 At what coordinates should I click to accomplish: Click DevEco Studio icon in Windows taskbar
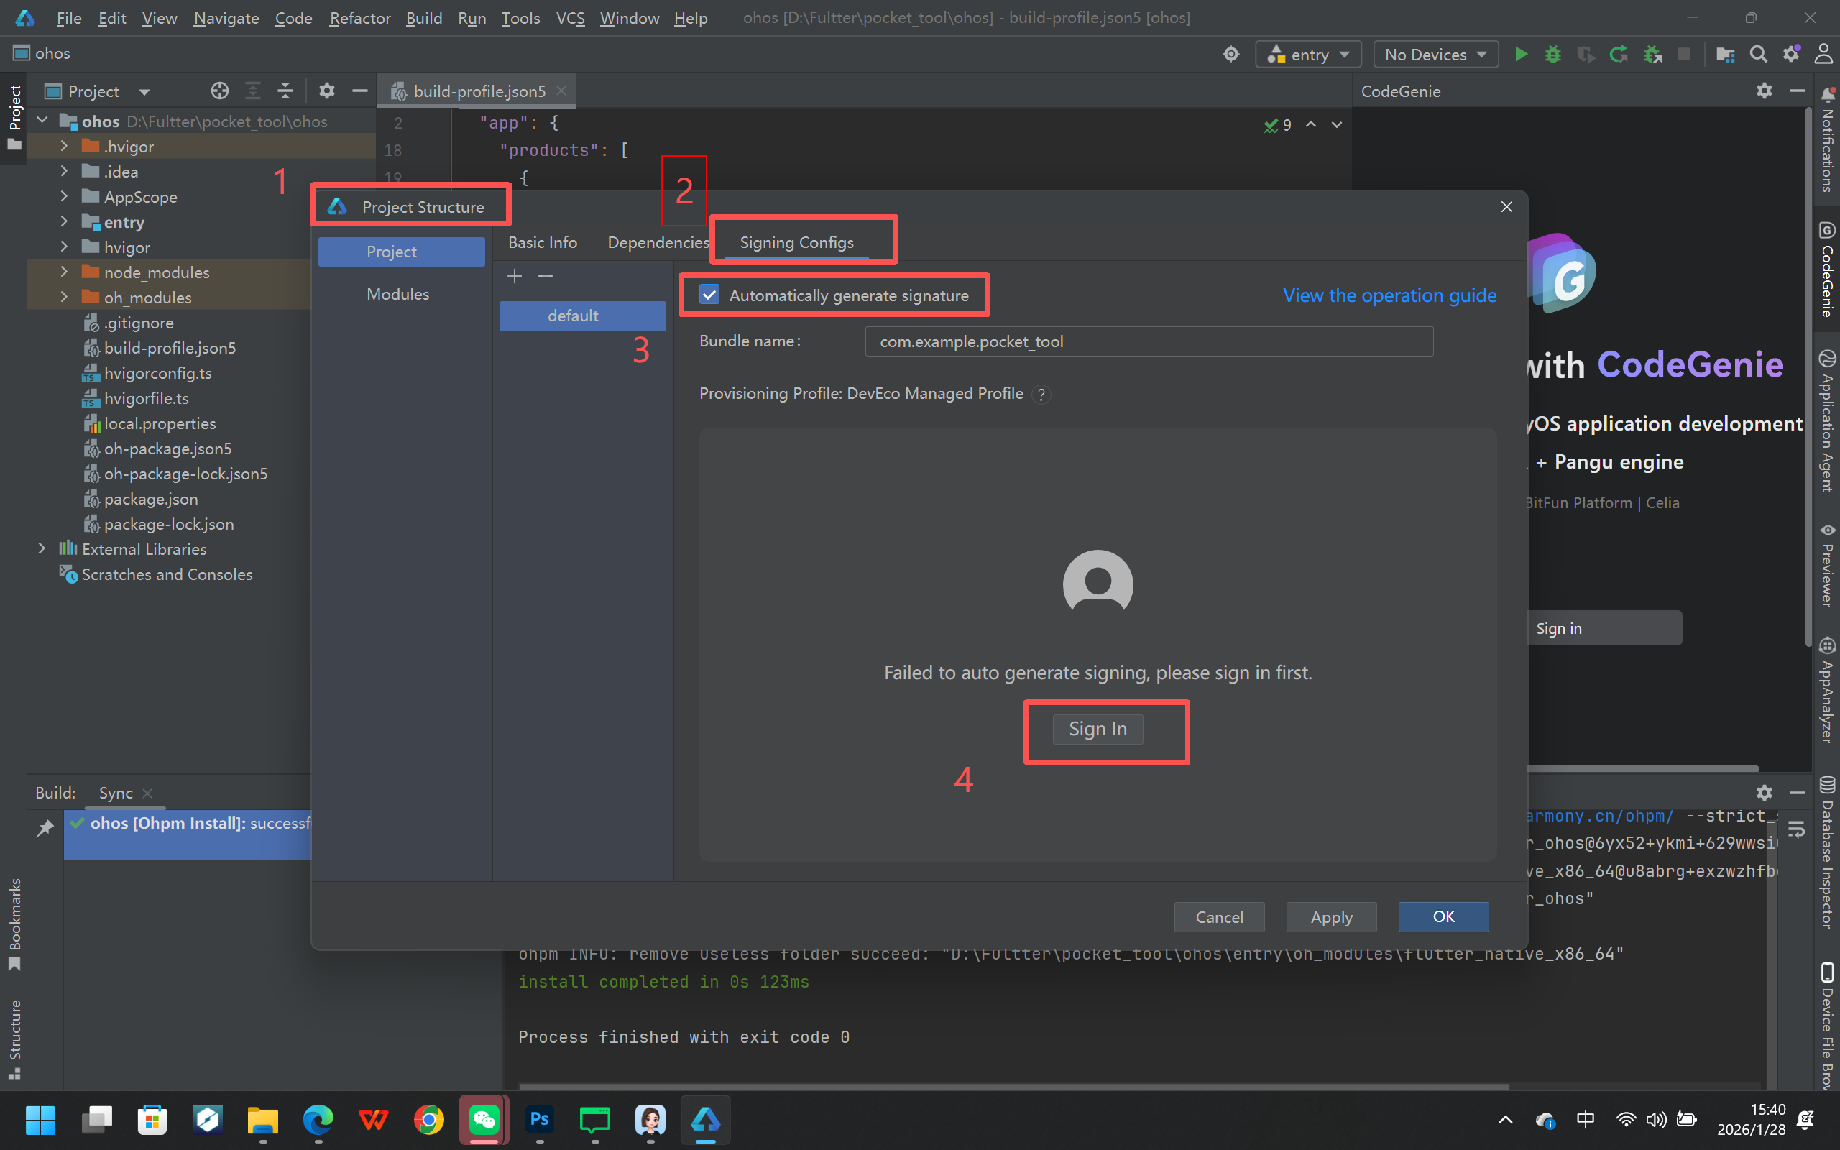(x=705, y=1120)
